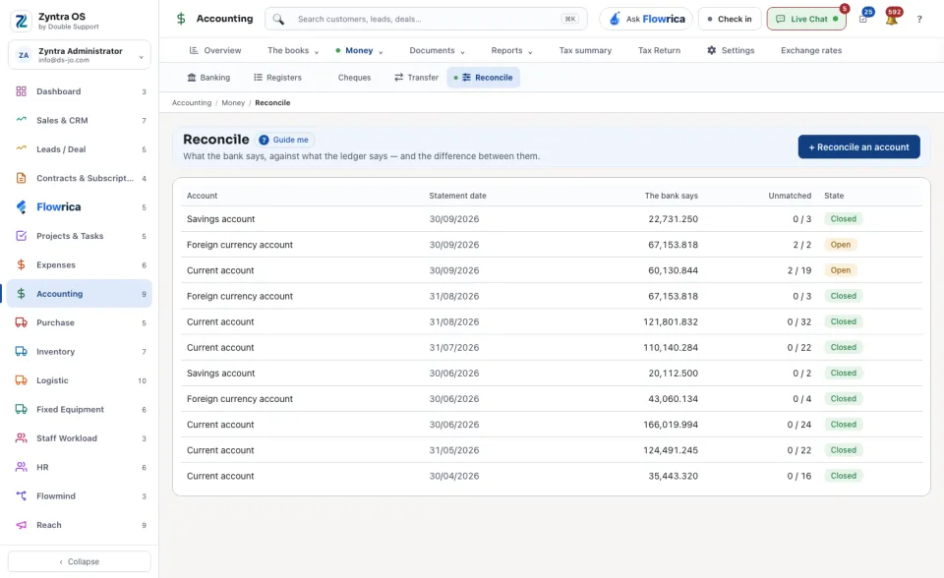This screenshot has width=944, height=578.
Task: Open Zyntra Administrator account dropdown
Action: tap(80, 55)
